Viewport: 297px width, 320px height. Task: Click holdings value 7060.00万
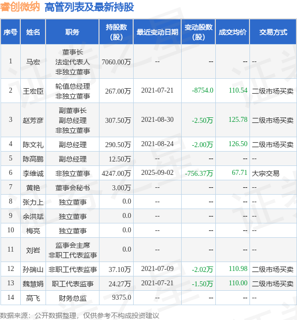click(116, 61)
